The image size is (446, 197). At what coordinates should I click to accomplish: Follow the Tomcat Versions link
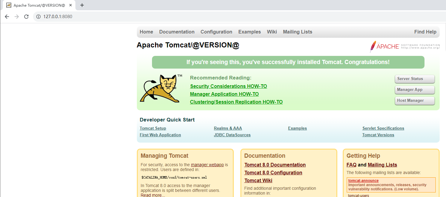coord(378,135)
